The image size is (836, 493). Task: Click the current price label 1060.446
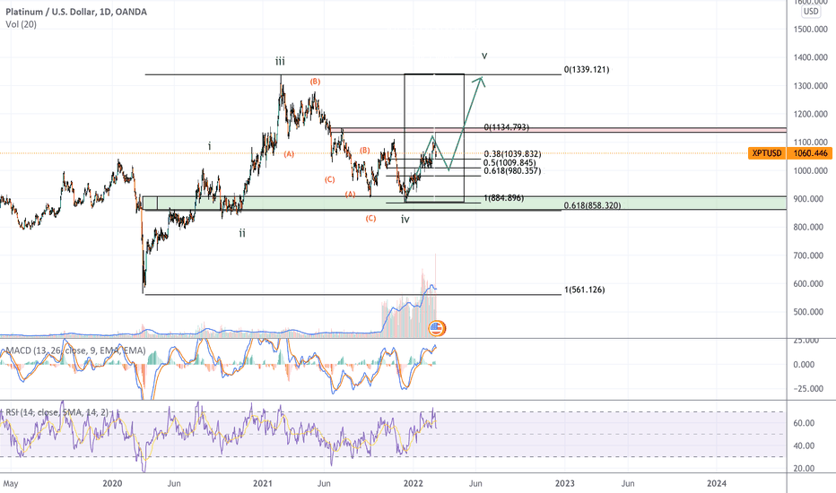(810, 153)
